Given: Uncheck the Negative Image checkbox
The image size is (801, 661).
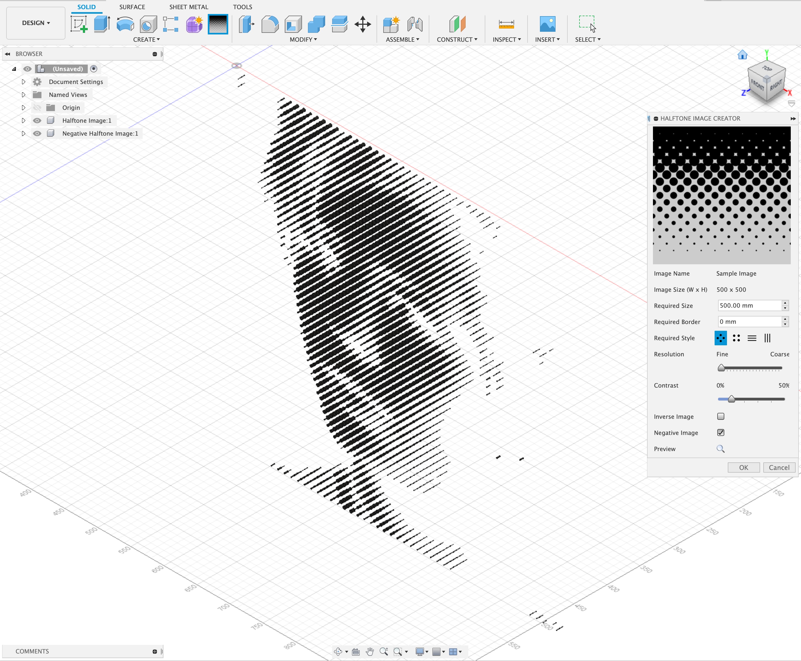Looking at the screenshot, I should tap(720, 433).
